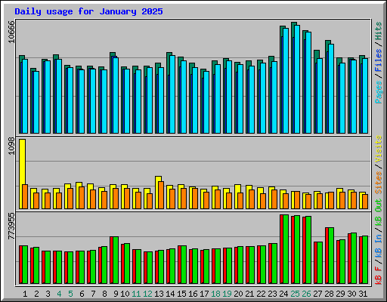Click the cyan pages bar for day 24
Image resolution: width=387 pixels, height=302 pixels.
pyautogui.click(x=286, y=81)
